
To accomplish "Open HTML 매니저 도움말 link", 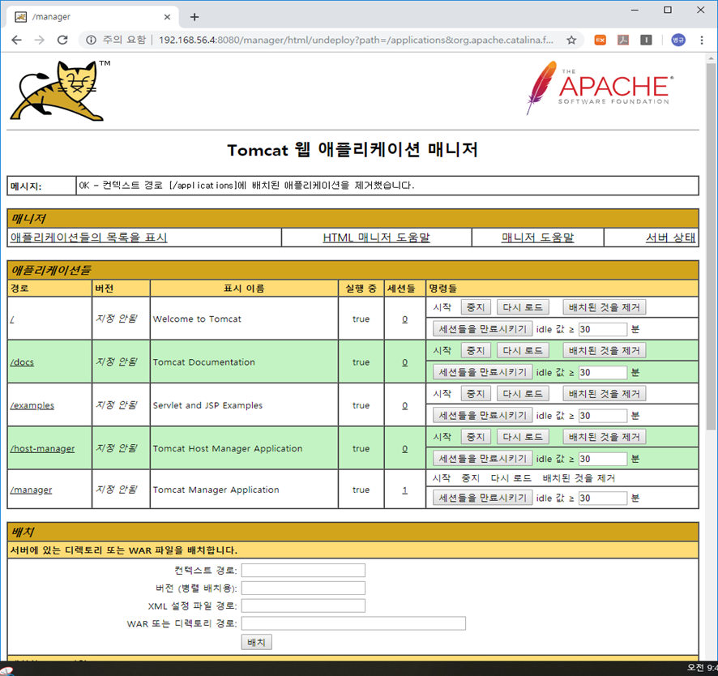I will 376,237.
